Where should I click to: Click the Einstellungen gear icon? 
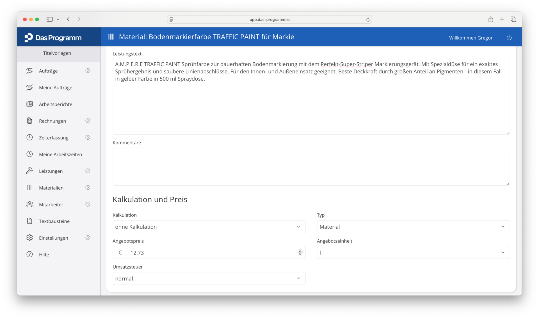click(29, 238)
